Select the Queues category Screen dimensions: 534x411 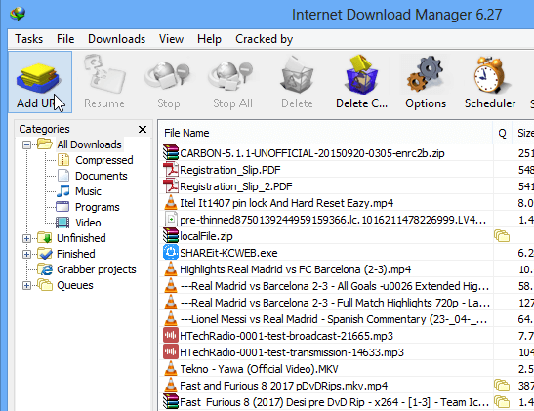[75, 285]
